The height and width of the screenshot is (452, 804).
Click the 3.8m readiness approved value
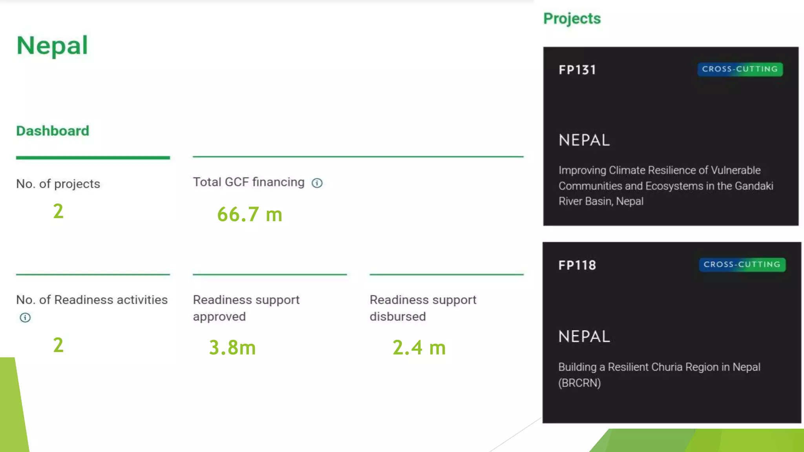click(232, 347)
